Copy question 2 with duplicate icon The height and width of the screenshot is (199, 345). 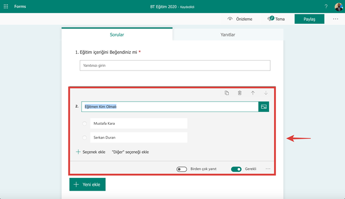(226, 93)
